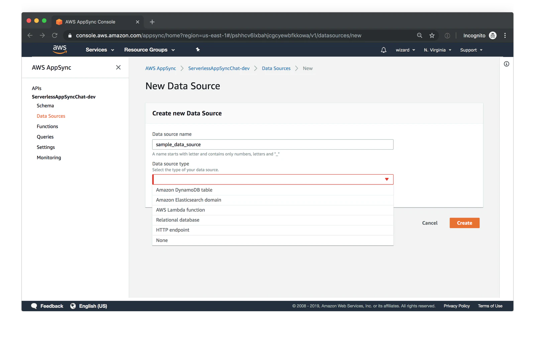Click the Feedback speech bubble icon

[34, 306]
